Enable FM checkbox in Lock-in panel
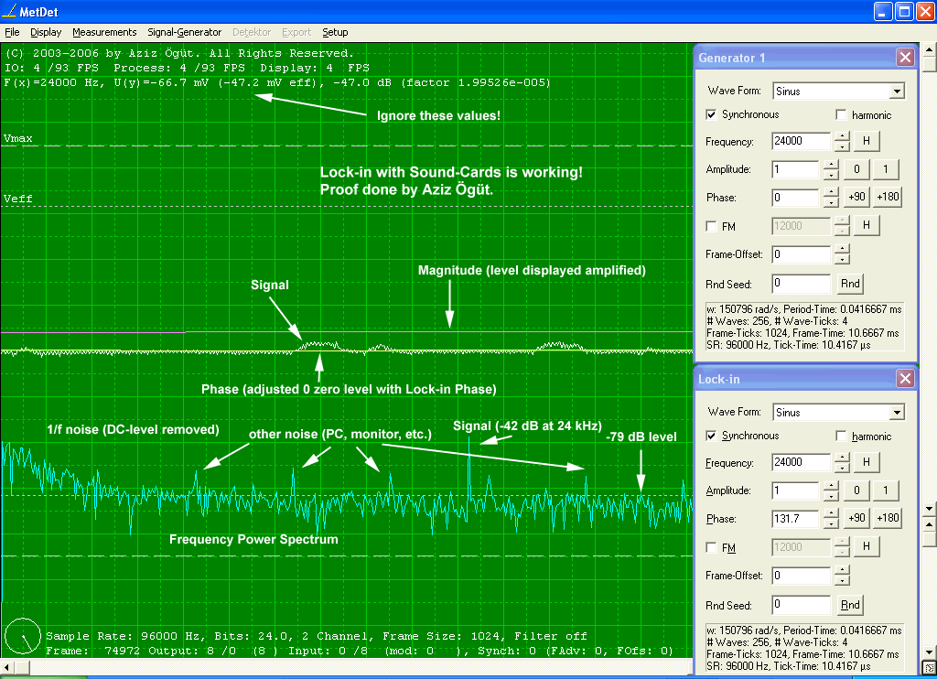This screenshot has height=679, width=937. coord(712,547)
